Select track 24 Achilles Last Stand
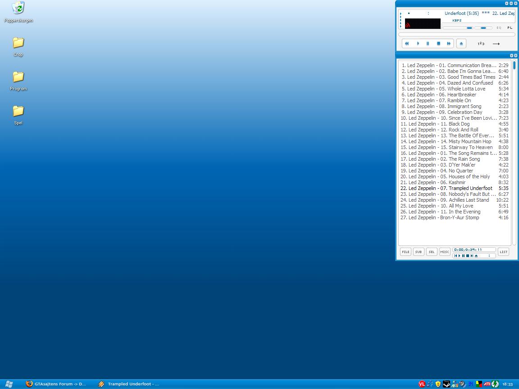The height and width of the screenshot is (389, 519). pyautogui.click(x=455, y=200)
